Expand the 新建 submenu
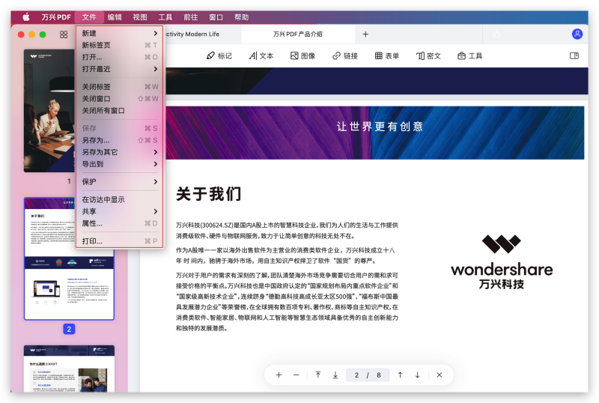The image size is (599, 403). pyautogui.click(x=120, y=33)
